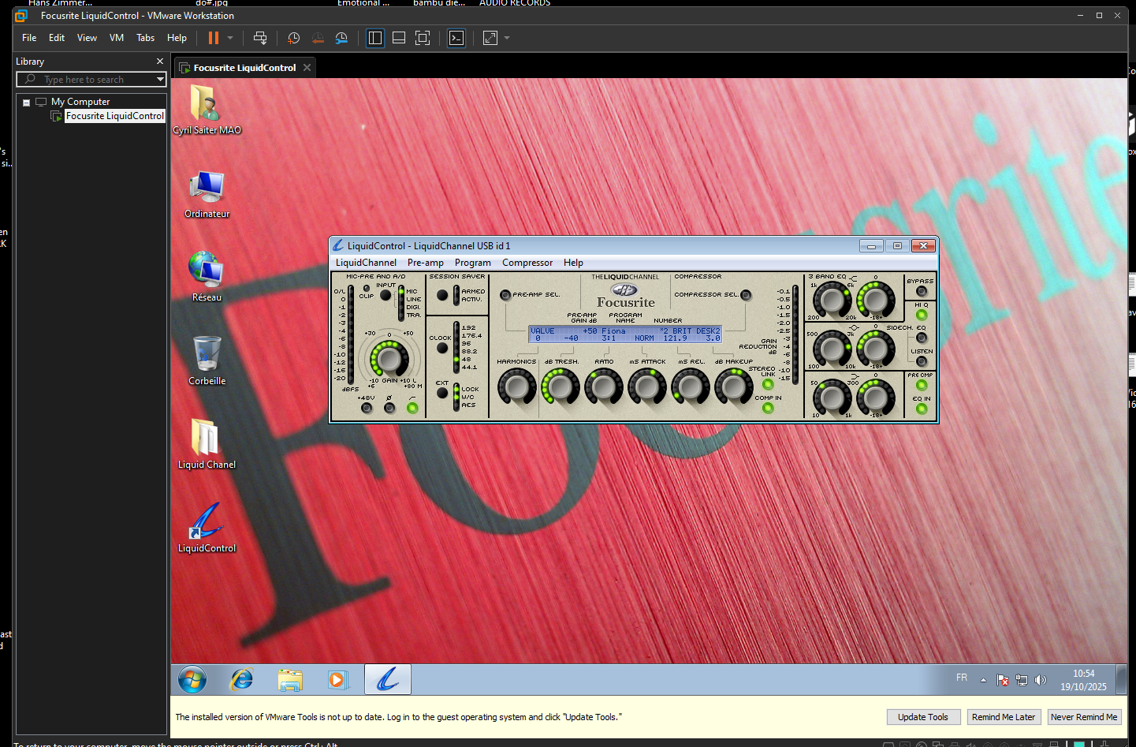
Task: Toggle the EQ In button
Action: (x=921, y=409)
